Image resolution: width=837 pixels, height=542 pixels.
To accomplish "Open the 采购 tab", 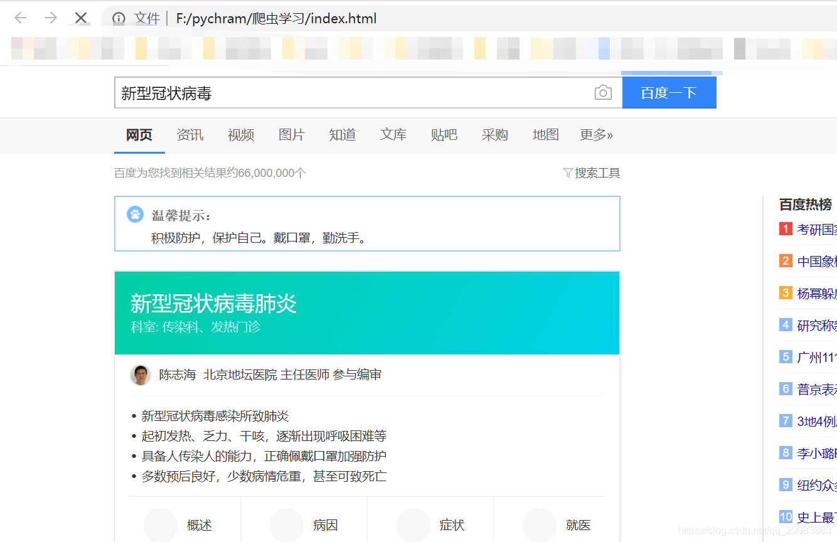I will click(495, 135).
